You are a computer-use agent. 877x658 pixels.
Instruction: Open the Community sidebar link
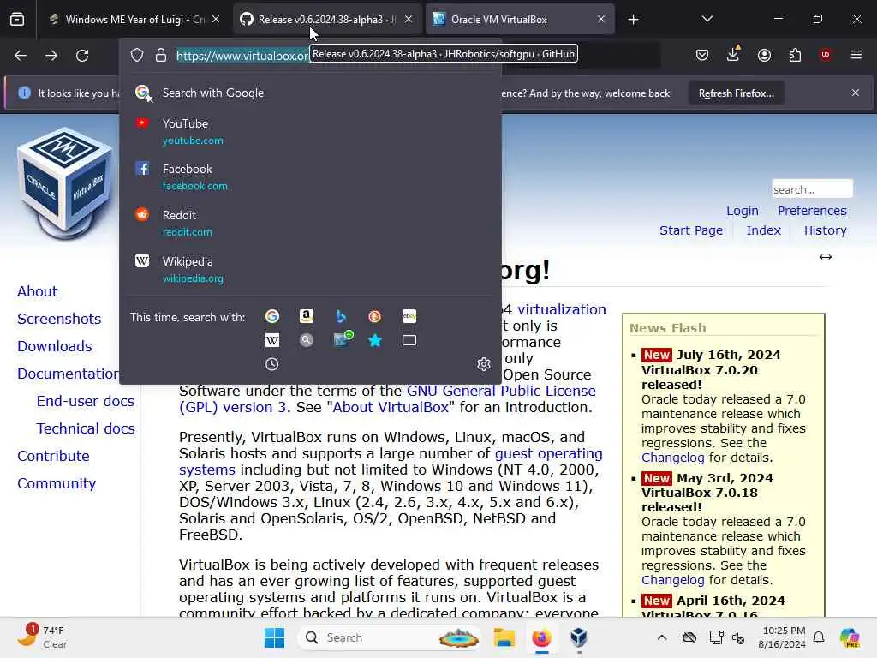tap(57, 483)
